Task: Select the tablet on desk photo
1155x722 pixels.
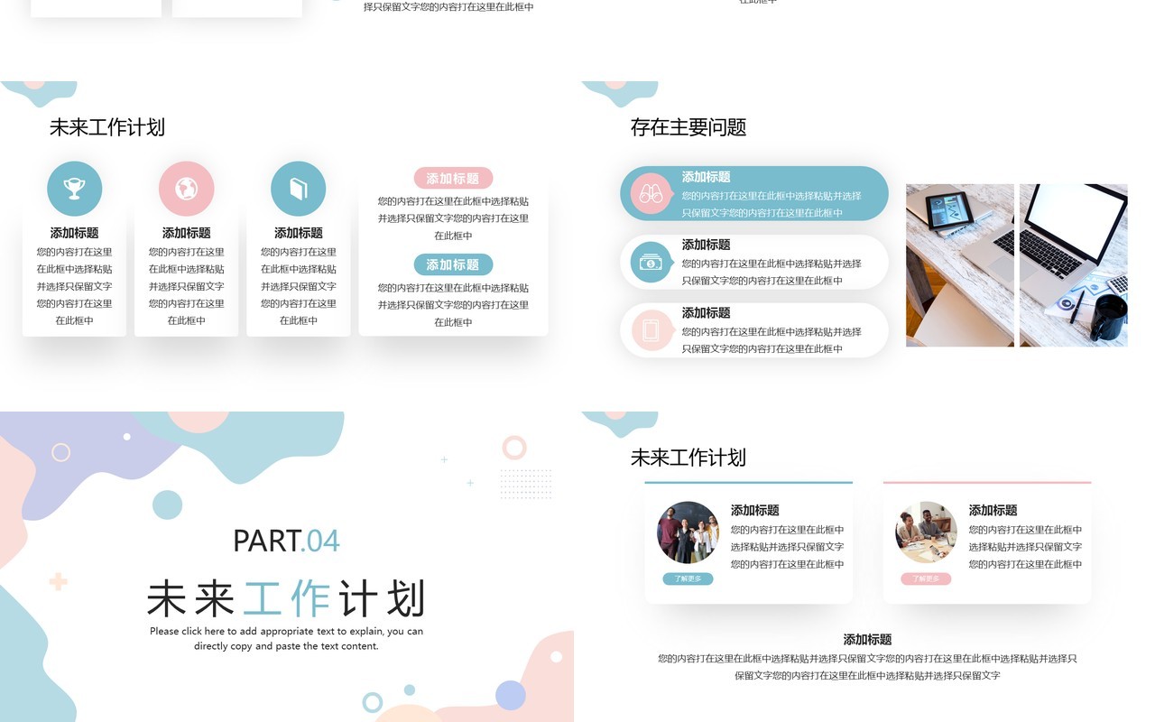Action: 959,265
